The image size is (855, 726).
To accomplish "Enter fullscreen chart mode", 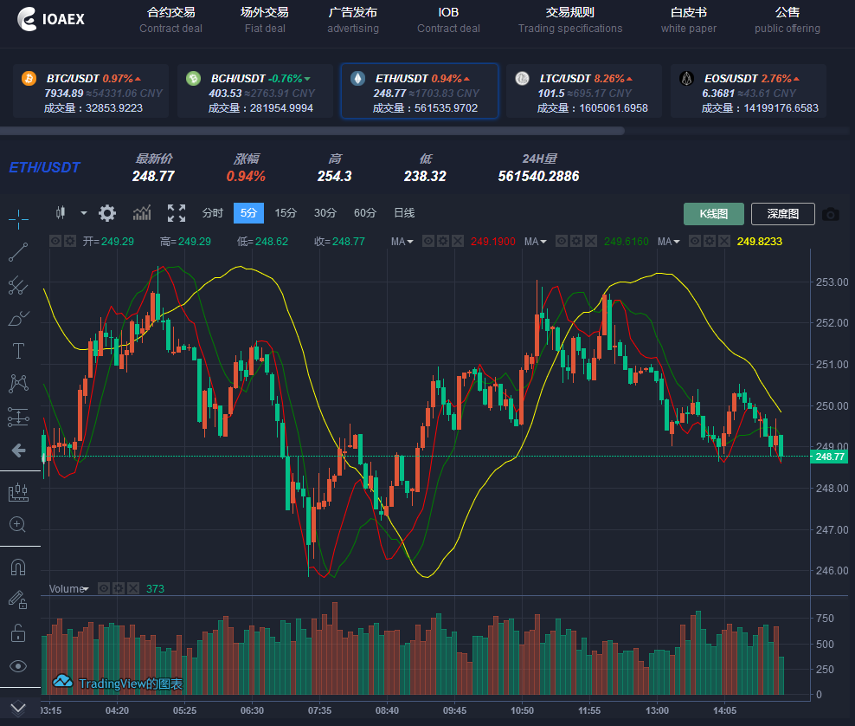I will coord(177,213).
